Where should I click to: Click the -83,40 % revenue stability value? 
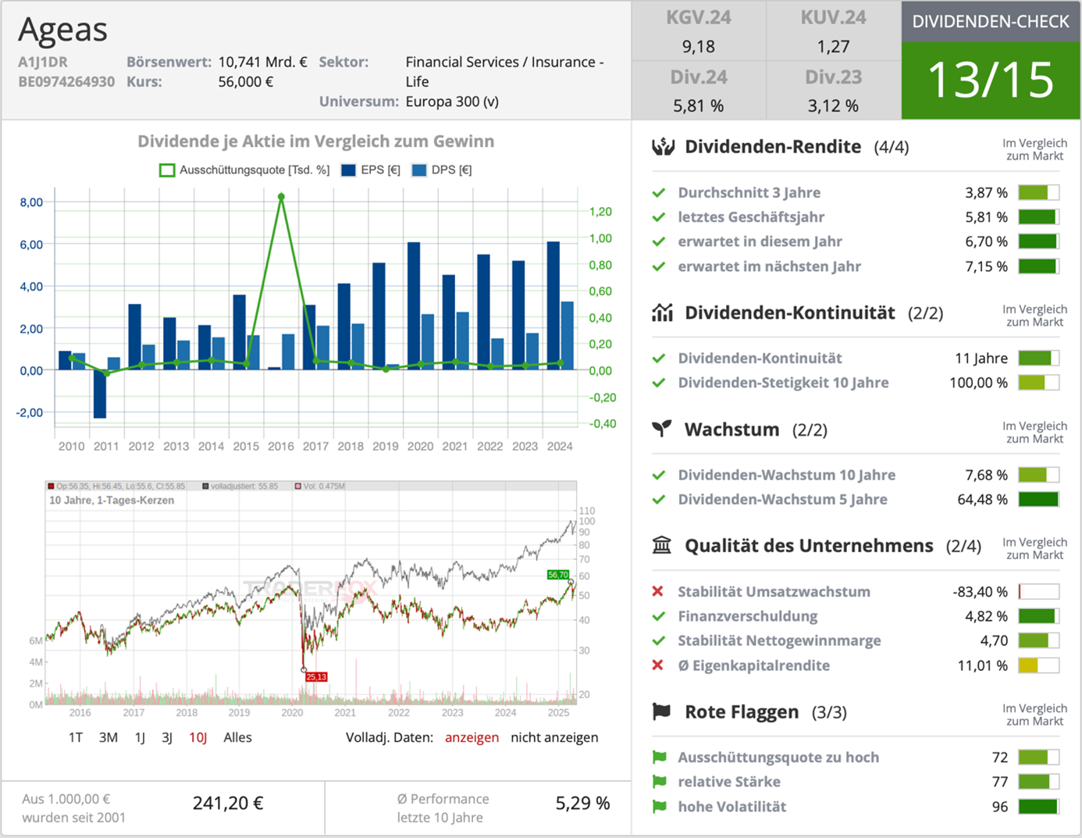click(x=981, y=591)
